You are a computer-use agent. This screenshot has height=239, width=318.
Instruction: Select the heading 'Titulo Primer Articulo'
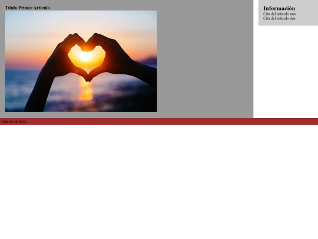[x=27, y=8]
